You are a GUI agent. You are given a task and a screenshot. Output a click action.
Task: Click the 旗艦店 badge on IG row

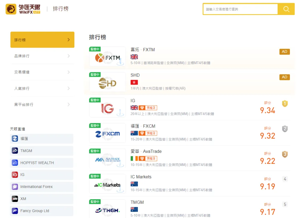click(148, 108)
